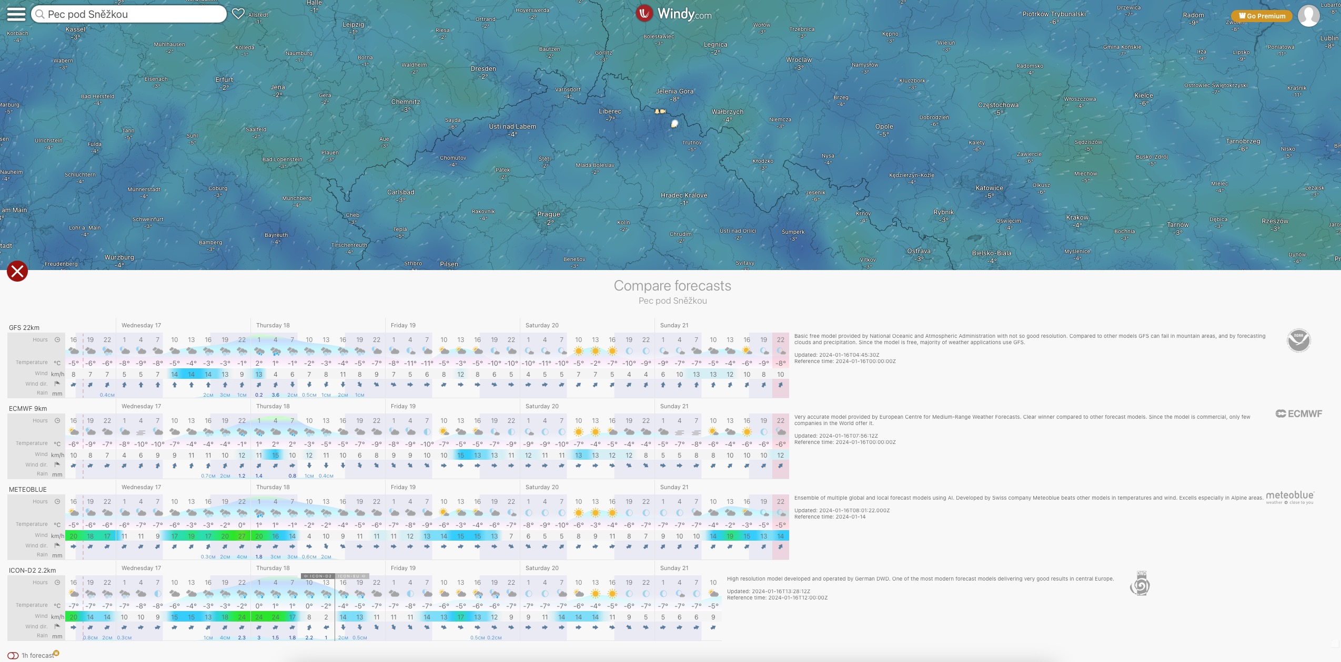Click the ECMWF logo
Screen dimensions: 1341x662
click(1298, 414)
